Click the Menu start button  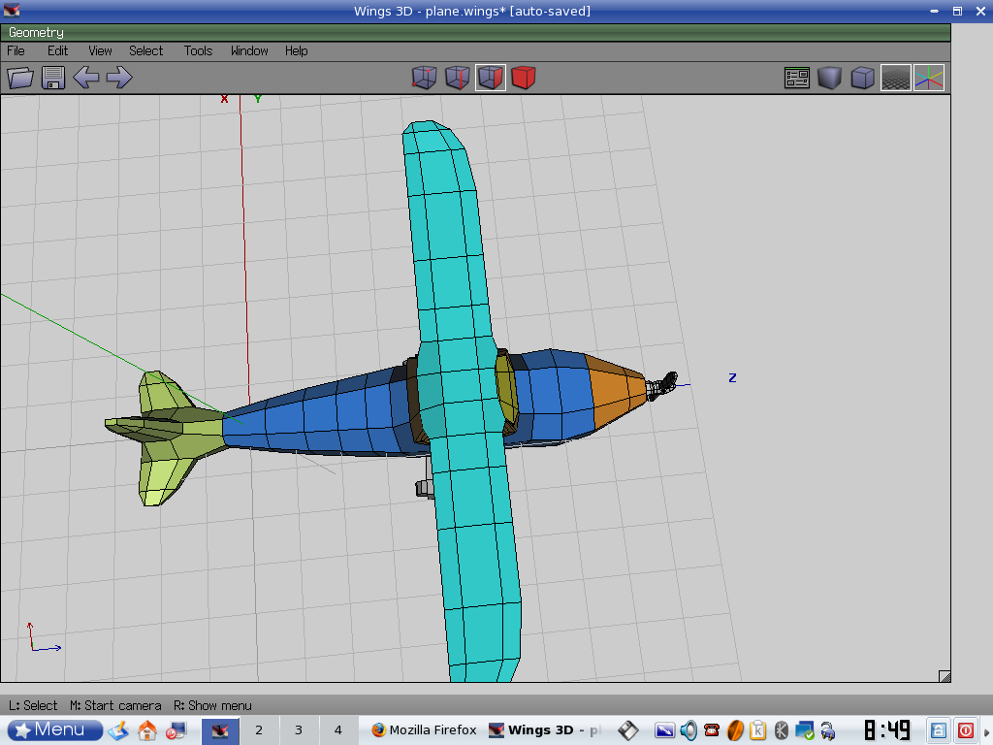55,729
